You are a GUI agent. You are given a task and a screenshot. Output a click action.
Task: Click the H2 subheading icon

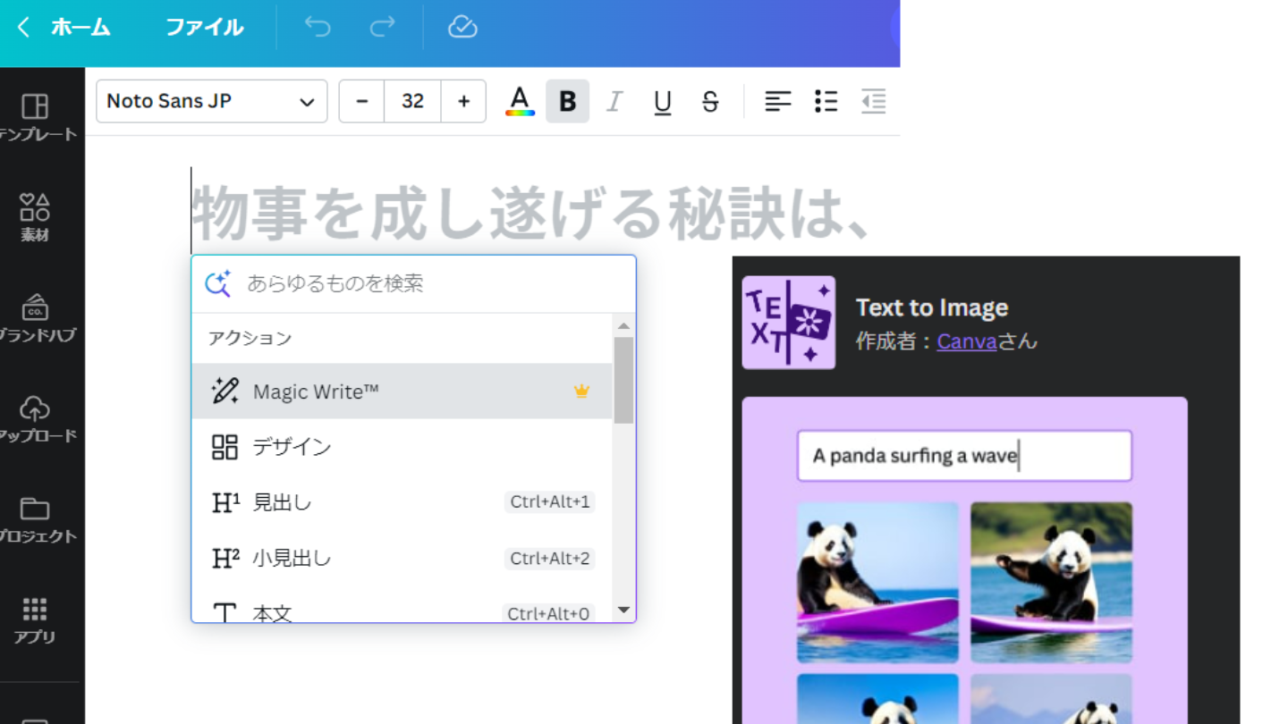click(x=225, y=558)
